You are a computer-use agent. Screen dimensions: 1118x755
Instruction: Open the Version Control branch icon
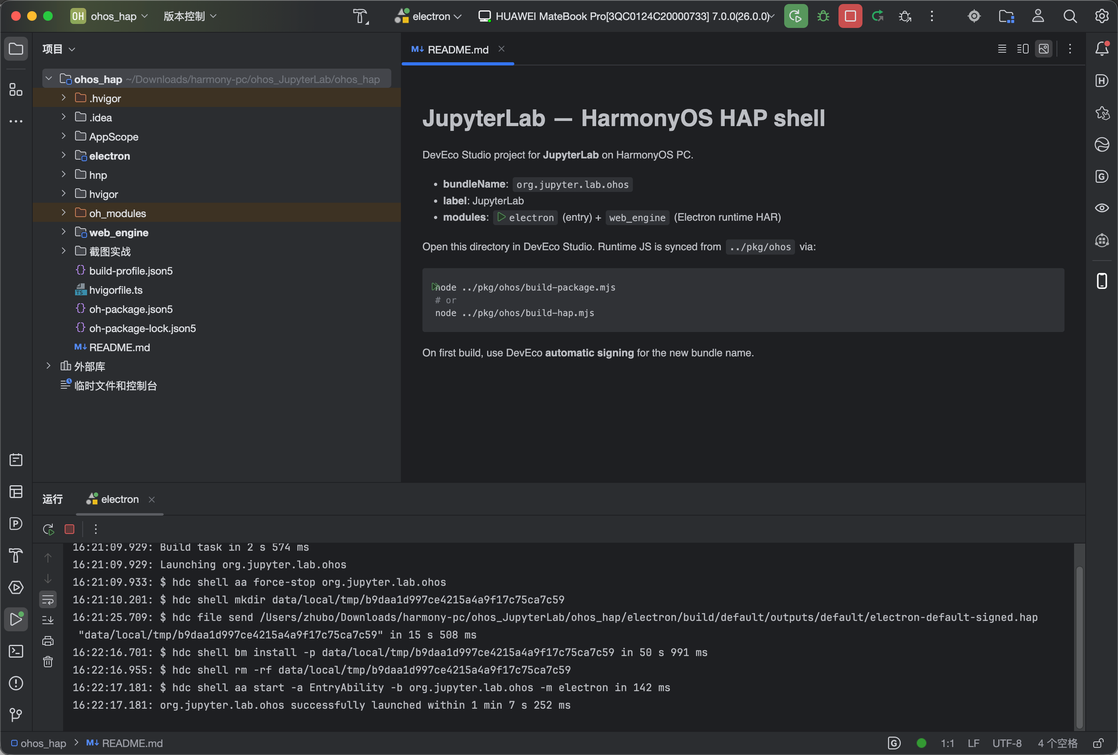(16, 715)
